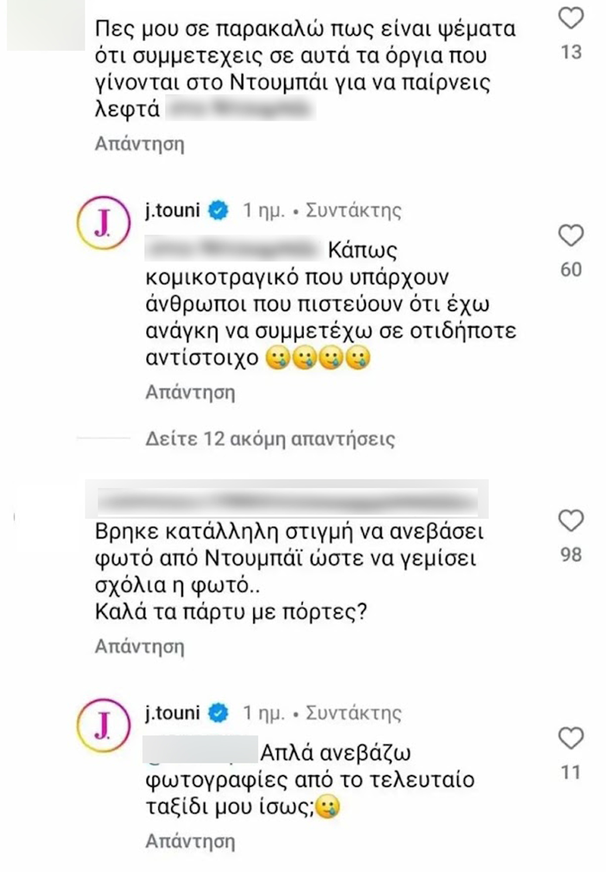Click verified badge on last j.touni reply
Screen dimensions: 606x872
(218, 713)
